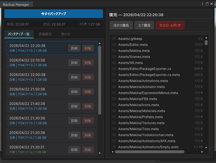Image resolution: width=216 pixels, height=163 pixels.
Task: Select the 2026/04/22 21:50:38 backup entry
Action: coord(52,92)
